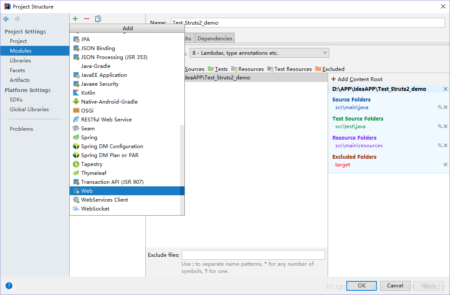Click the Web facet icon
This screenshot has width=450, height=295.
[76, 191]
